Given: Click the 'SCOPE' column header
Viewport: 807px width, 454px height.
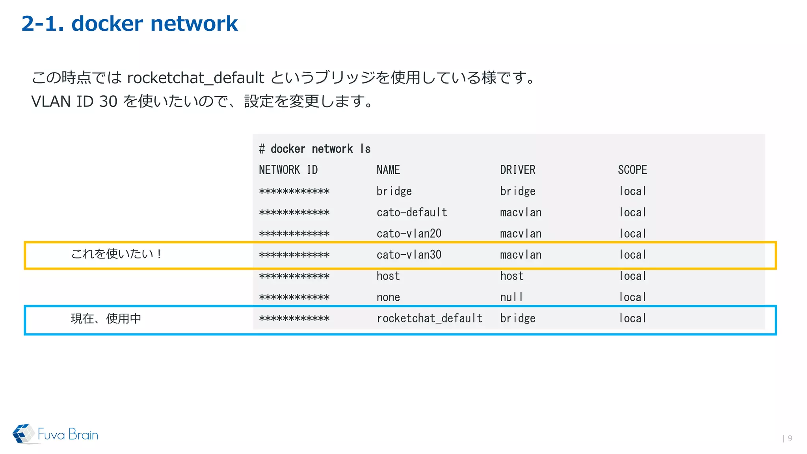Looking at the screenshot, I should [632, 170].
